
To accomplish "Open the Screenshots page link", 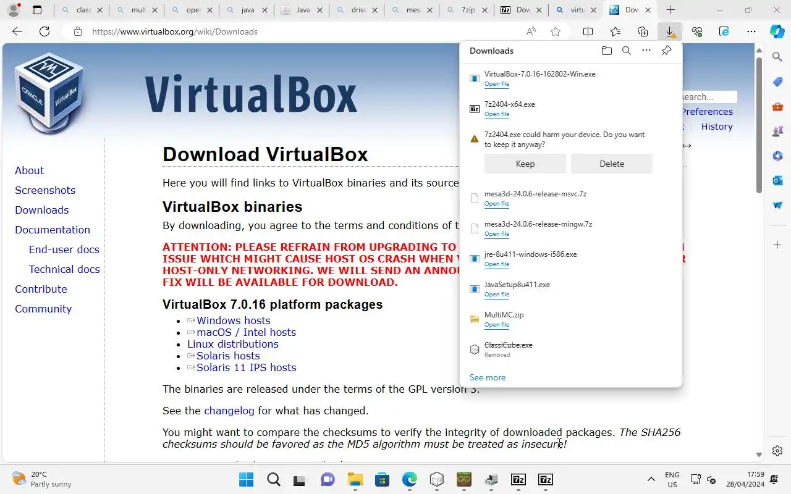I will 45,190.
